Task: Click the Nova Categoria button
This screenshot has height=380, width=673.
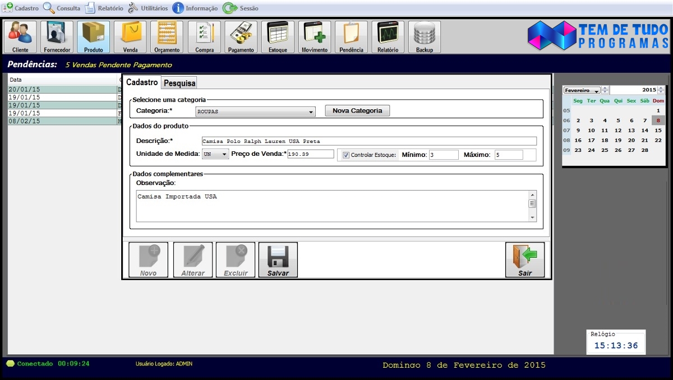Action: tap(357, 110)
